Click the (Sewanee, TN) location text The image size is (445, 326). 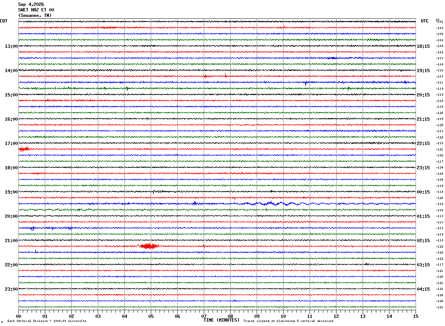coord(35,15)
